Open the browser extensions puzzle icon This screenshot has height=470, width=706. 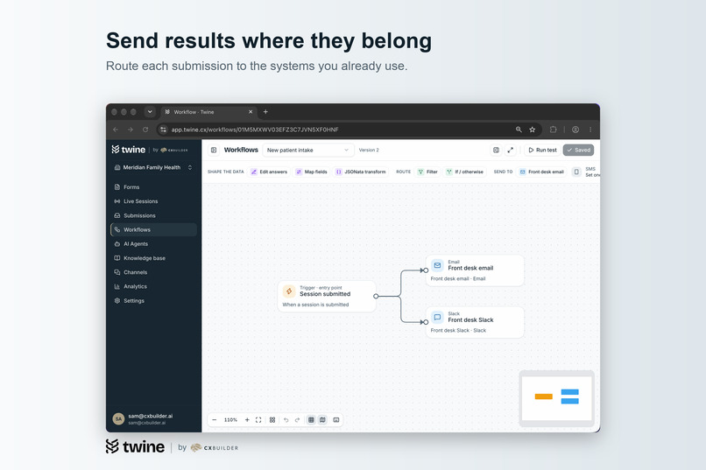(553, 130)
